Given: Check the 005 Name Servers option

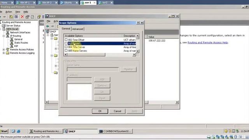Looking at the screenshot, I should pyautogui.click(x=66, y=51).
